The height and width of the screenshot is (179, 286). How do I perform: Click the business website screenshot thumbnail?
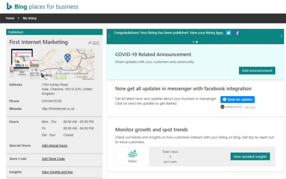pos(24,64)
